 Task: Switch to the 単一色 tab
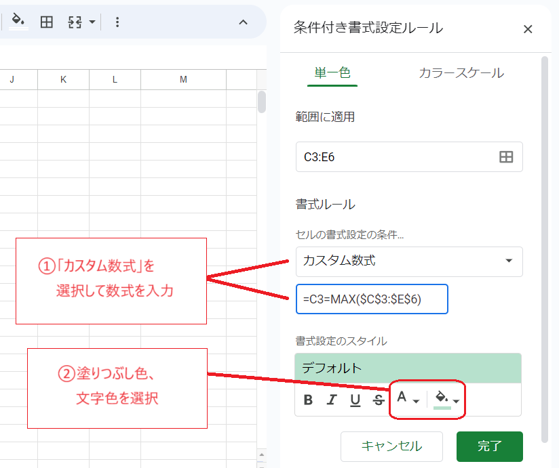point(332,73)
